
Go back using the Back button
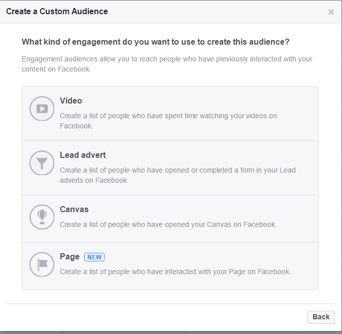point(321,317)
